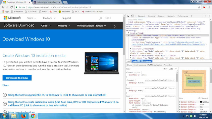Switch to the Sources tab in DevTools
Screen dimensions: 212x119
161,16
